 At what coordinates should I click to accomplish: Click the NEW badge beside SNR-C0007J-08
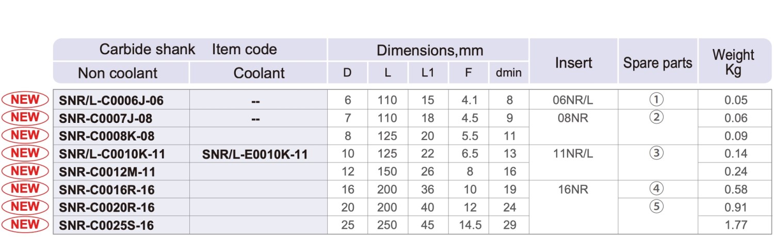point(25,117)
